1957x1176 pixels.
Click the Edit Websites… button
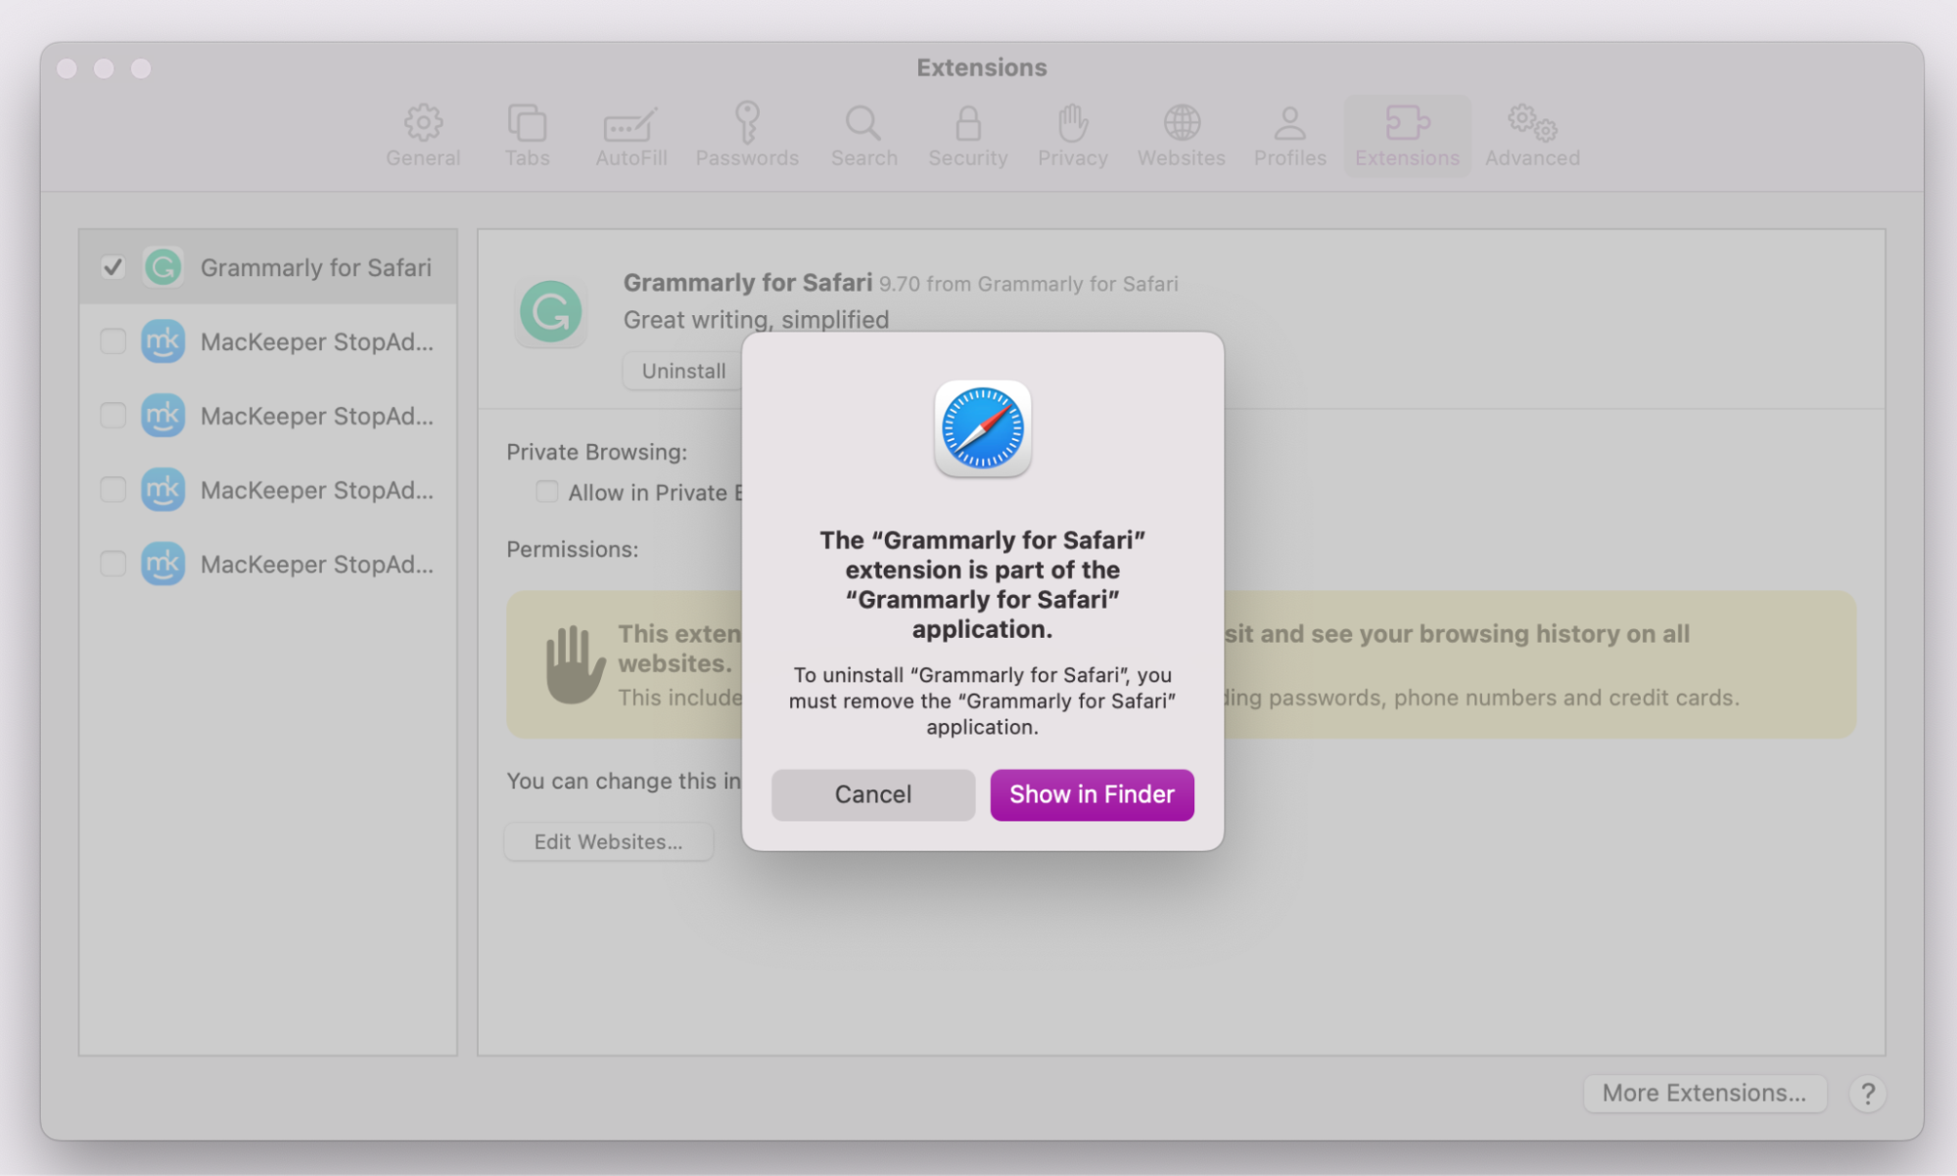pos(608,841)
